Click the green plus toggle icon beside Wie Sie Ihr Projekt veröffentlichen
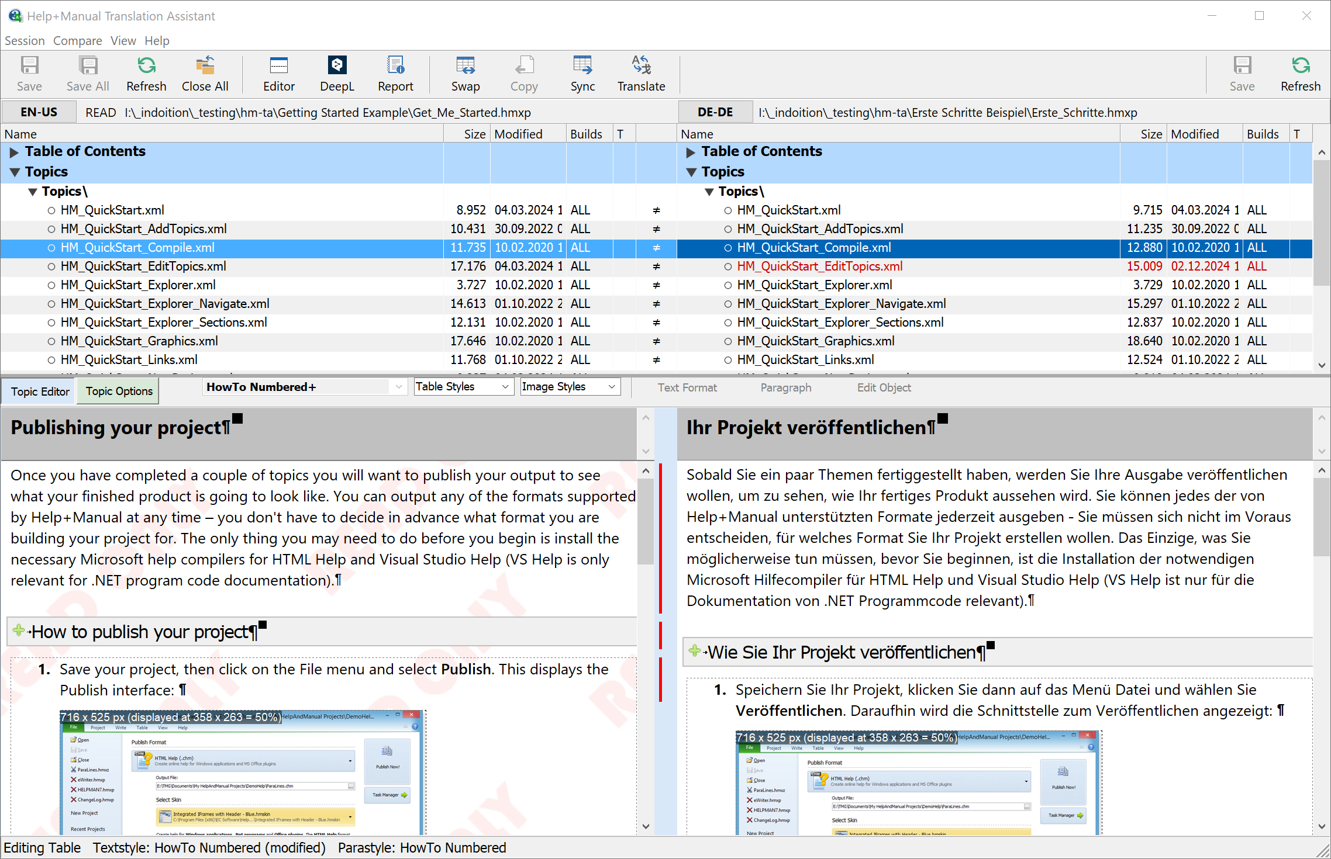This screenshot has height=859, width=1331. point(695,650)
